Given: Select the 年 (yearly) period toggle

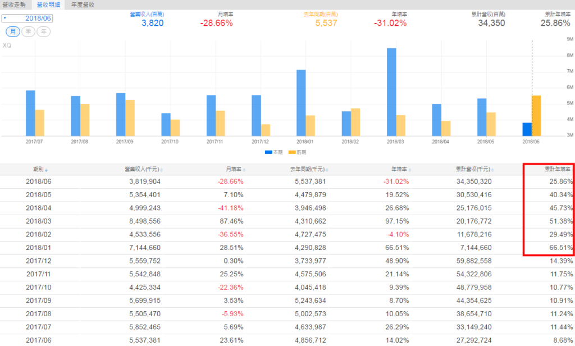Looking at the screenshot, I should pos(44,31).
